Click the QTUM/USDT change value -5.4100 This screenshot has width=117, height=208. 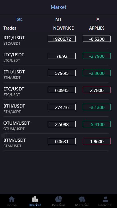[x=97, y=124]
